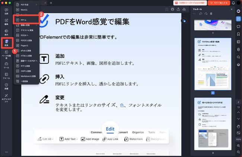Close the サムネール thumbnail panel

(x=232, y=9)
